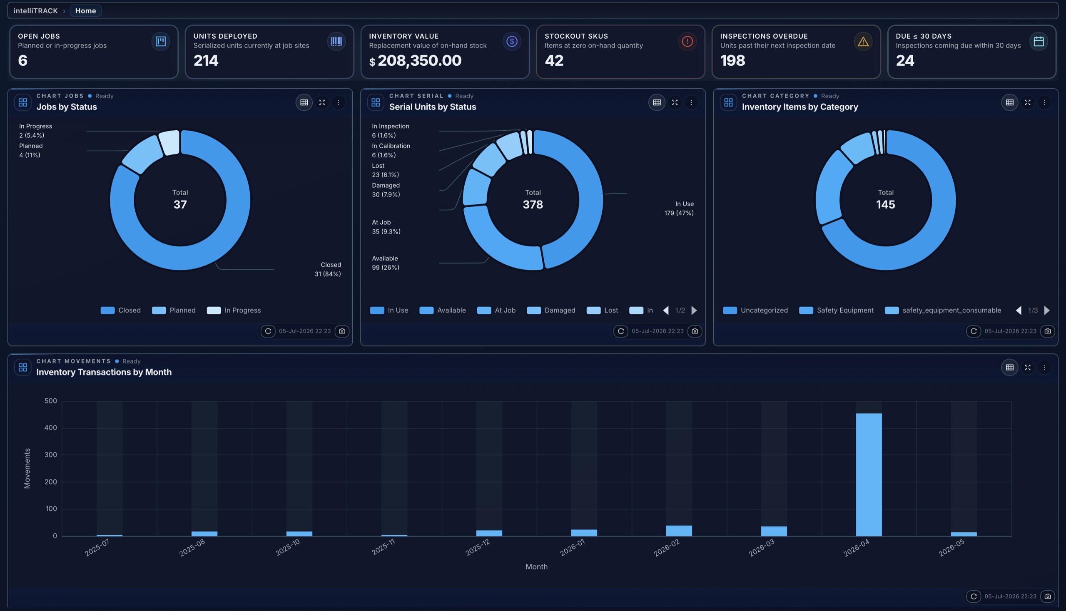This screenshot has width=1066, height=611.
Task: Click the 2026-04 bar in transactions chart
Action: [869, 474]
